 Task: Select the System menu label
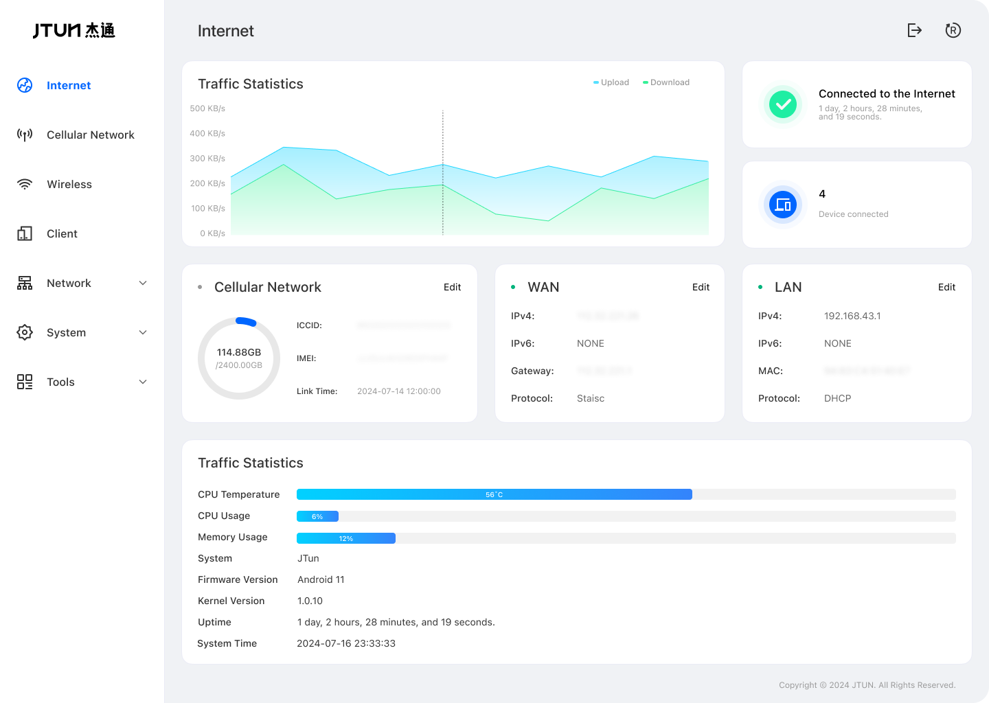pyautogui.click(x=66, y=332)
